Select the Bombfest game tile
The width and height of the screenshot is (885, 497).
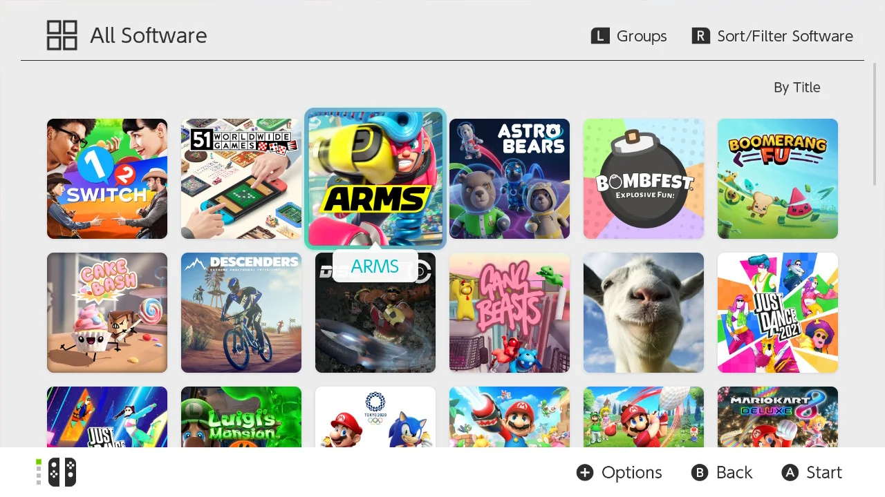644,179
